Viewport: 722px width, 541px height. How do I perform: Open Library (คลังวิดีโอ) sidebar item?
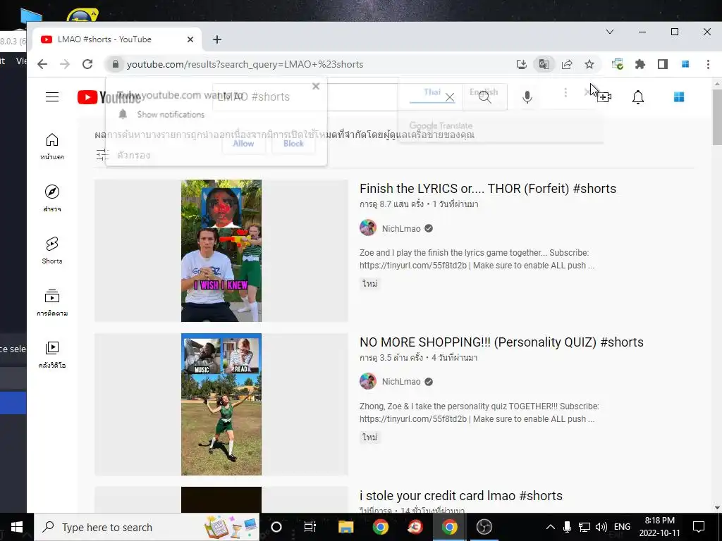tap(52, 355)
